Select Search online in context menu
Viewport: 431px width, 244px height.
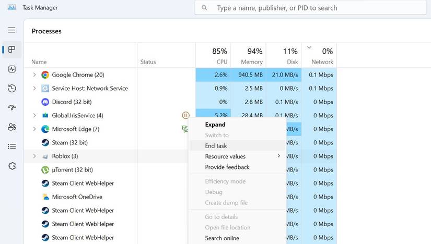pyautogui.click(x=222, y=238)
